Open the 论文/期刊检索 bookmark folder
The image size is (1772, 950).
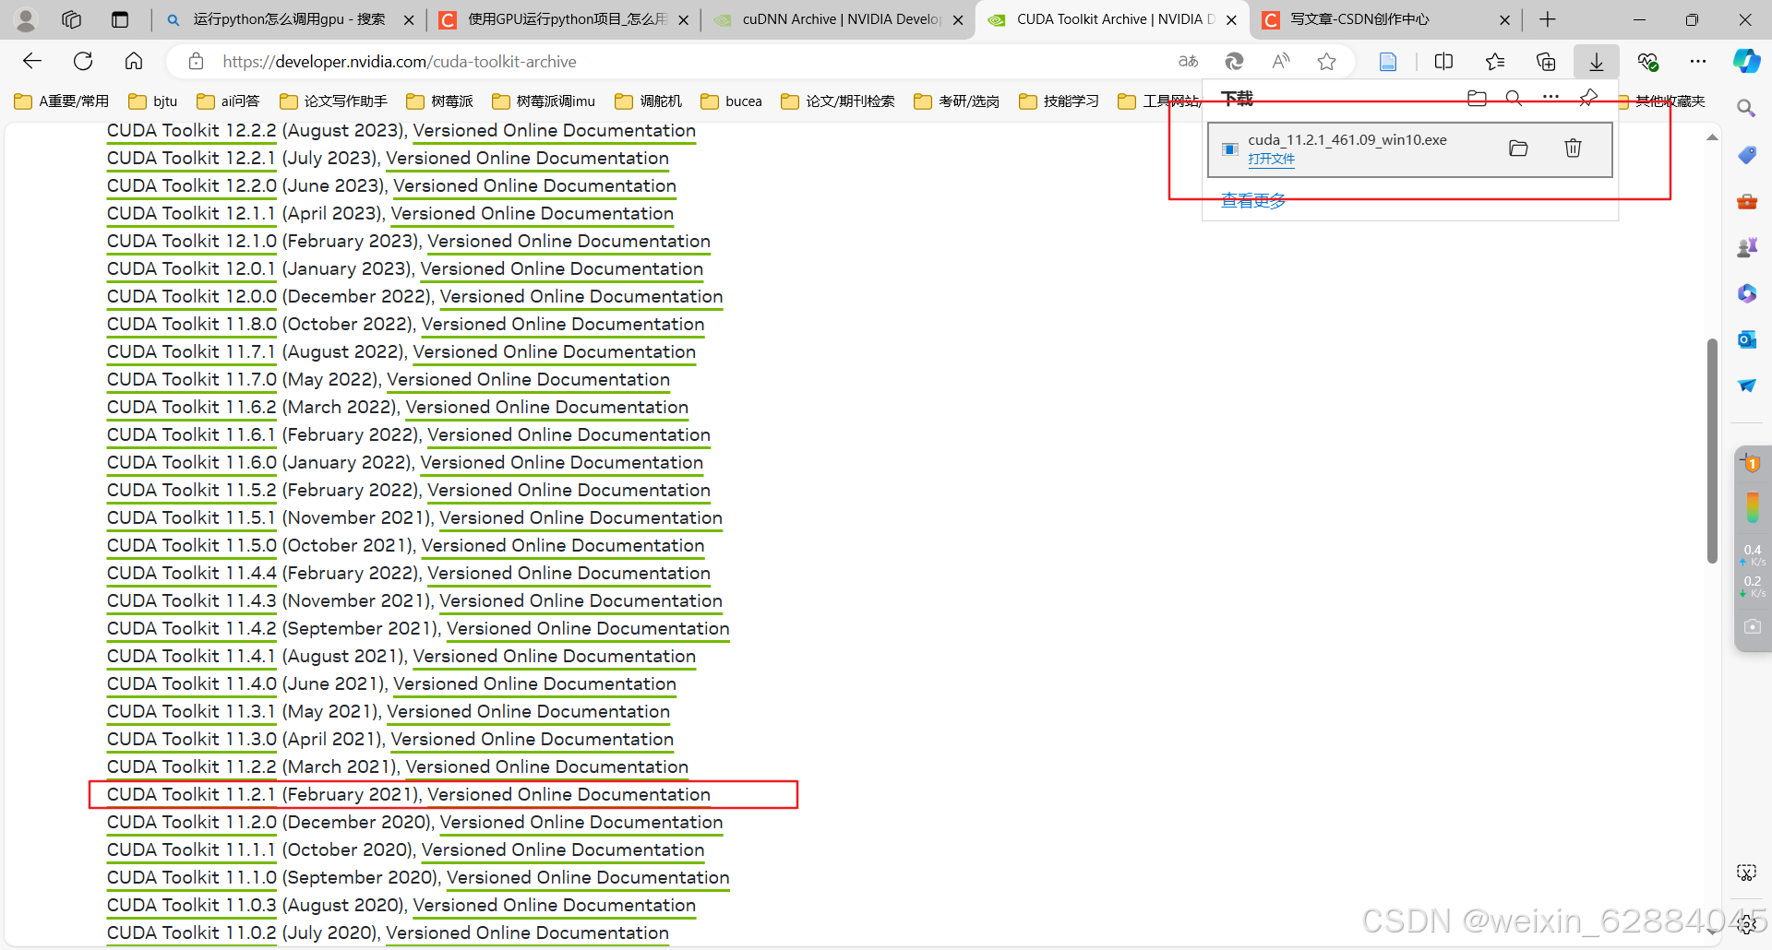pos(838,101)
